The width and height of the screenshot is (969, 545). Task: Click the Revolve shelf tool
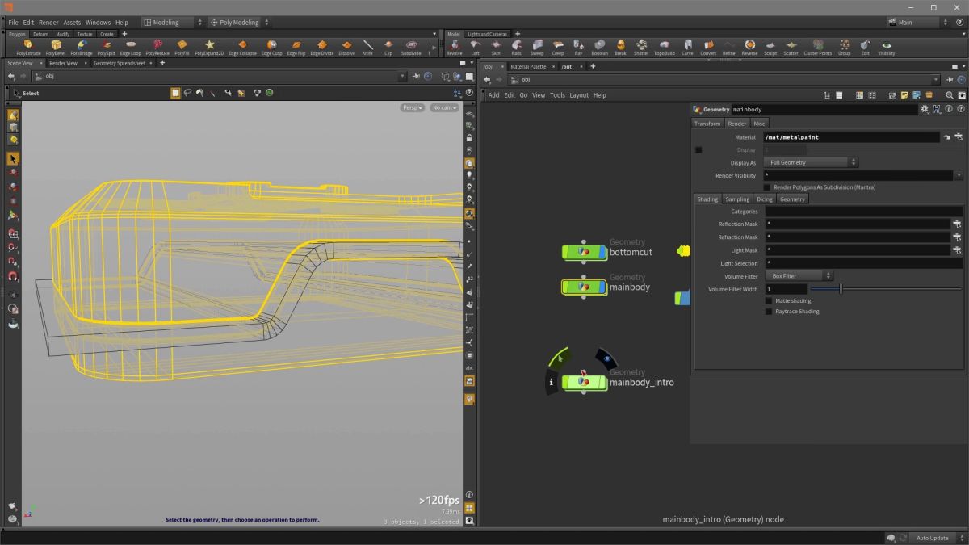click(x=455, y=47)
